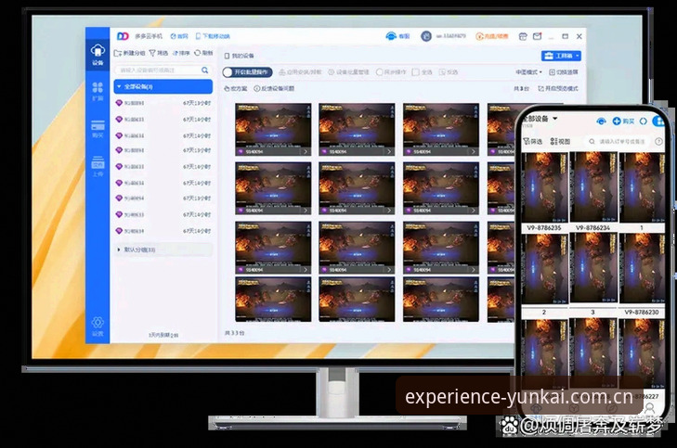Tap 筛选 funnel icon on phone
The image size is (677, 448).
coord(532,141)
